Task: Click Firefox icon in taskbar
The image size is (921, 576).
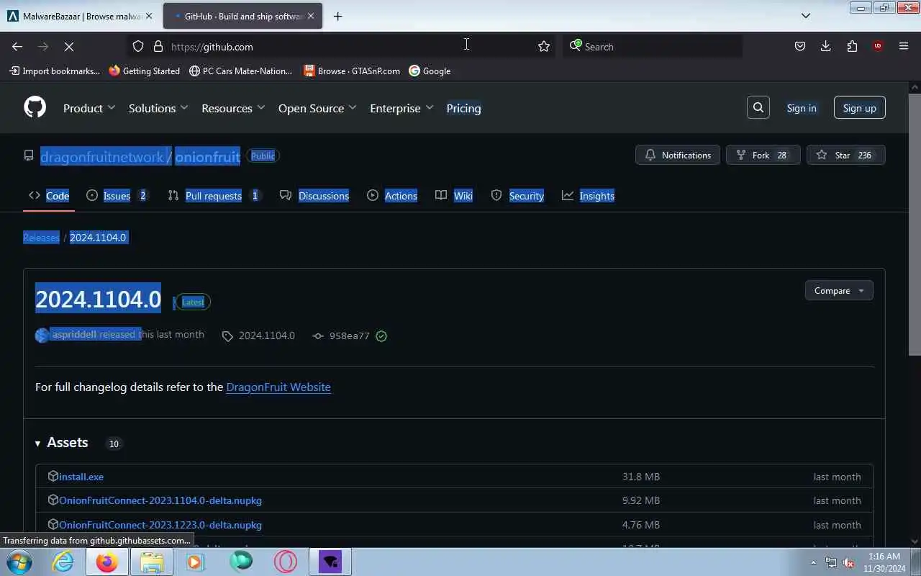Action: coord(107,562)
